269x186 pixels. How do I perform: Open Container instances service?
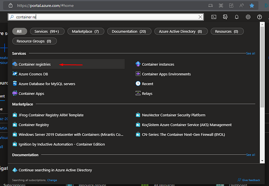158,64
